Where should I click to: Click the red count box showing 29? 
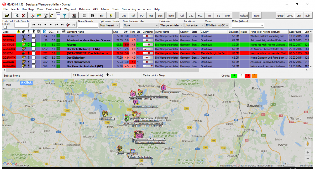click(x=247, y=76)
